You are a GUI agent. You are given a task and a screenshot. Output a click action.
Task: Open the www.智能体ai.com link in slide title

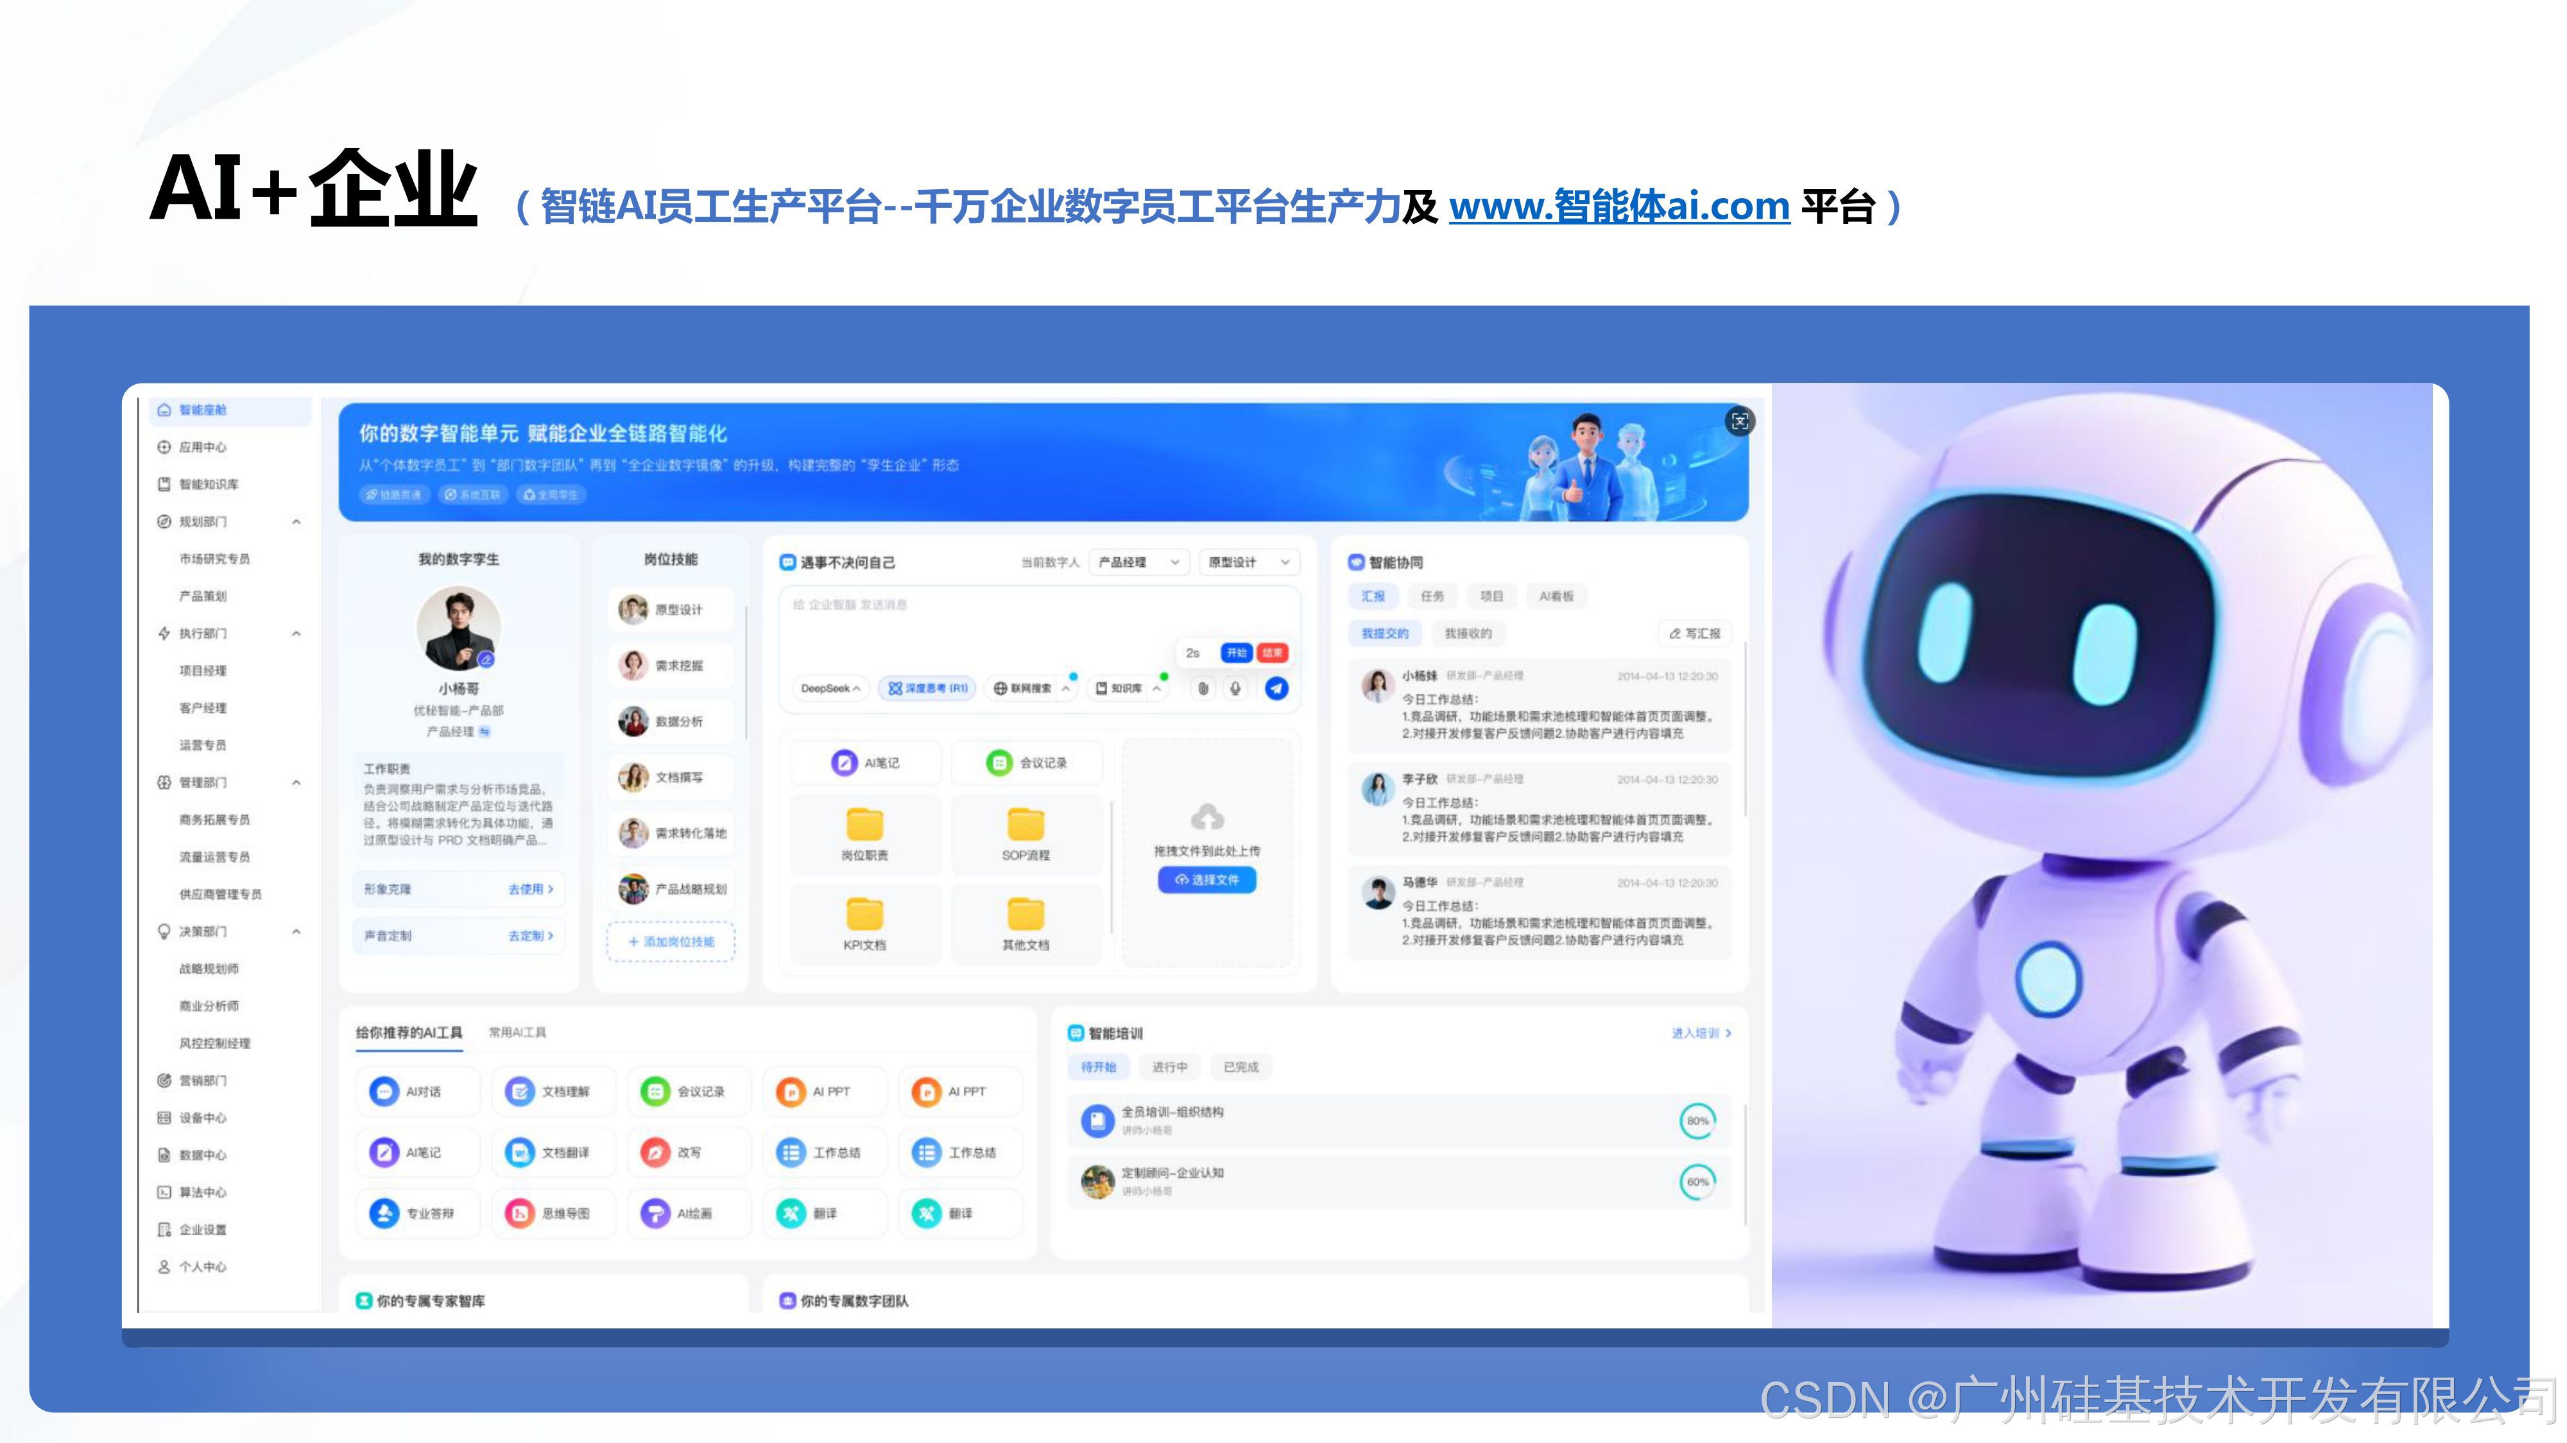[x=1619, y=206]
